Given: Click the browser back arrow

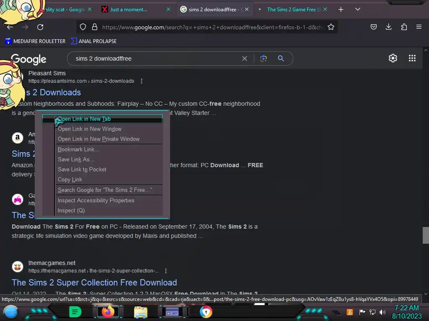Looking at the screenshot, I should pos(10,27).
